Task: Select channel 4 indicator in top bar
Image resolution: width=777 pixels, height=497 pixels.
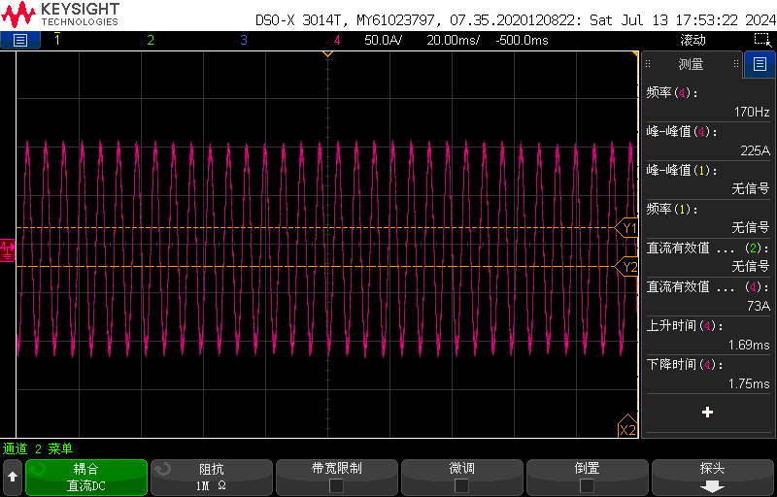Action: coord(337,40)
